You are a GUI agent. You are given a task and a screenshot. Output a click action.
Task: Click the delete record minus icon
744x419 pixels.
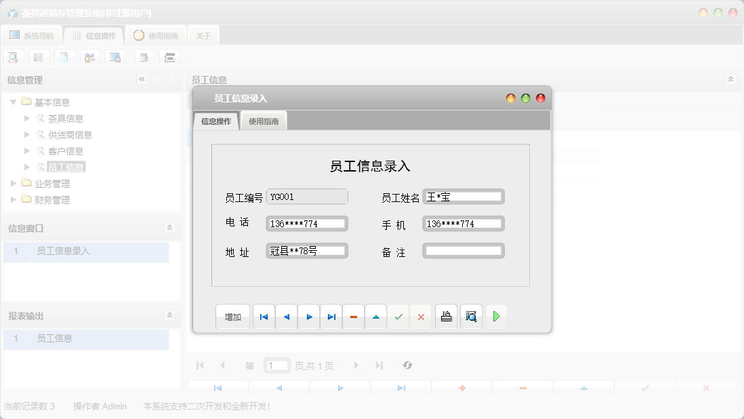pyautogui.click(x=353, y=316)
